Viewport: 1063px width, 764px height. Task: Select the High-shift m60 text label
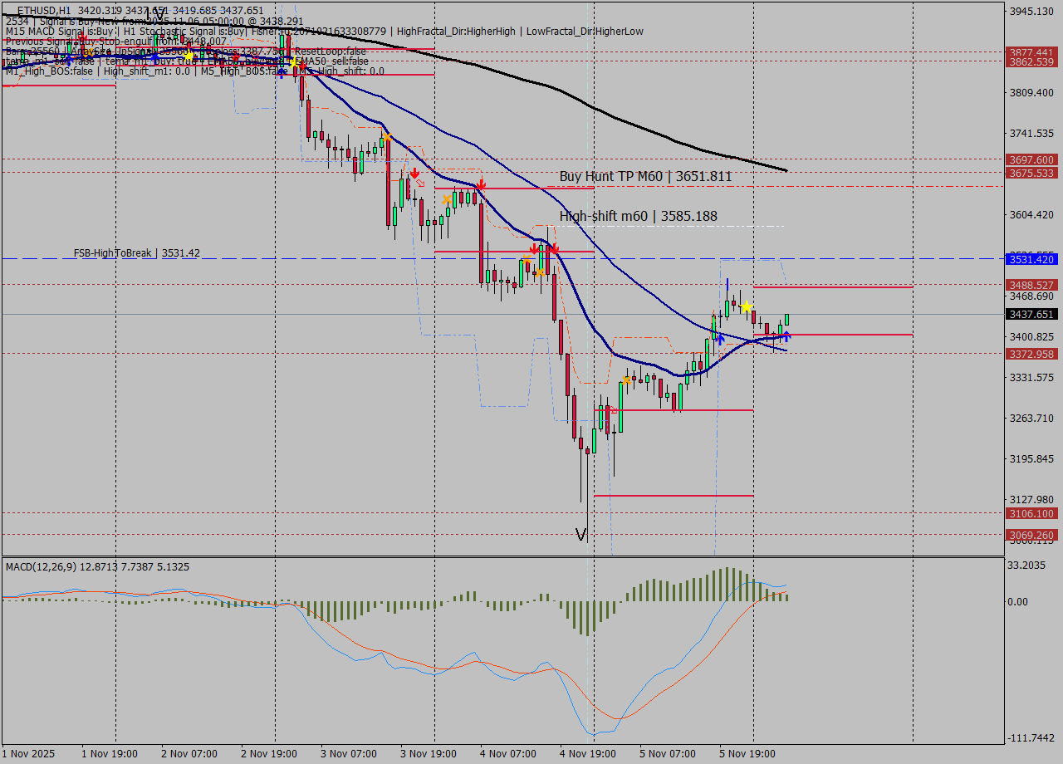(638, 217)
